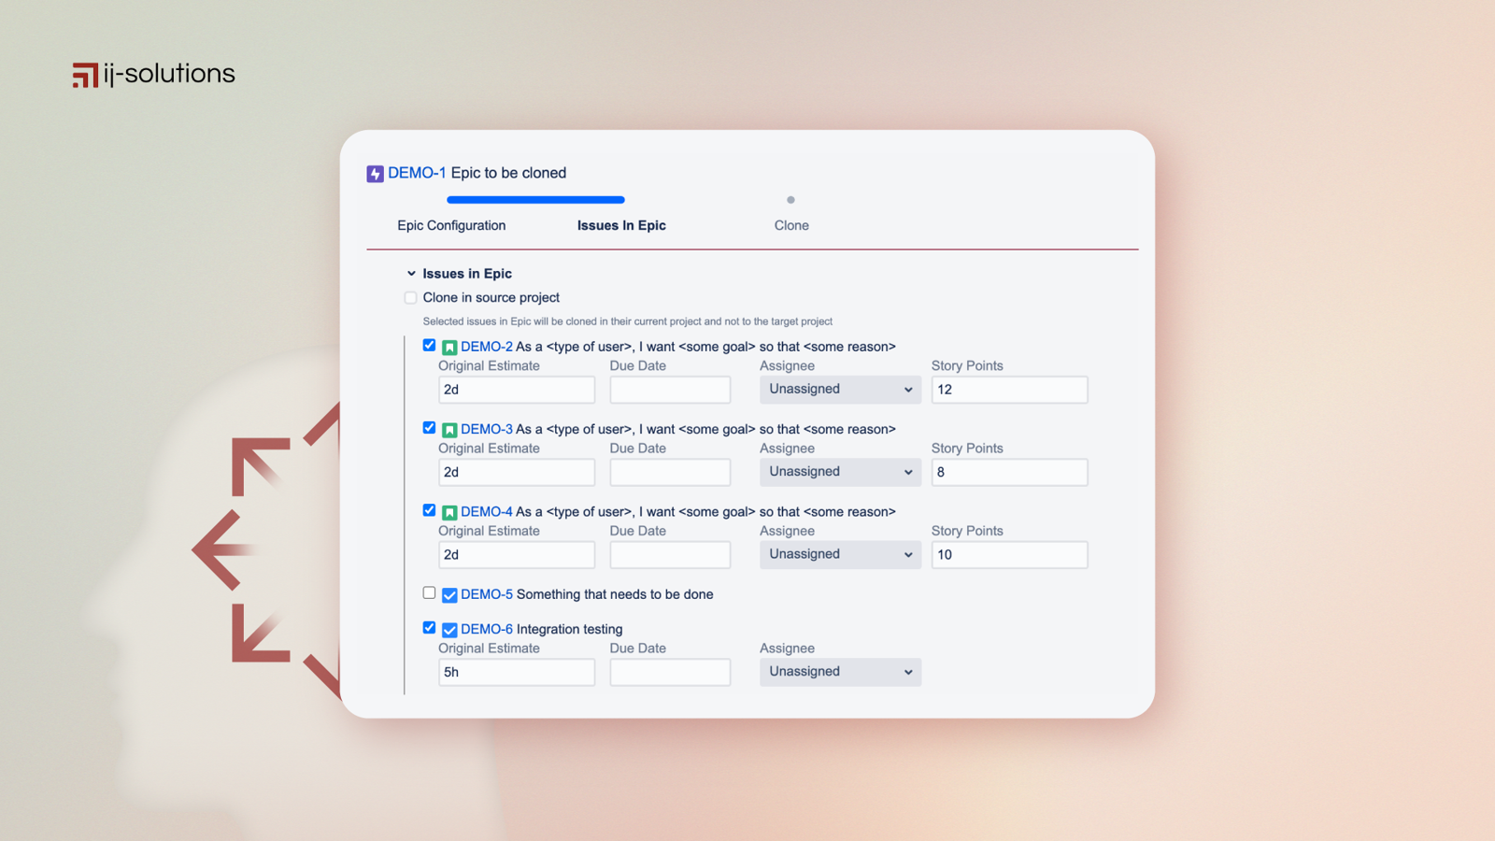Click the Clone step indicator dot
Viewport: 1495px width, 841px height.
(790, 199)
